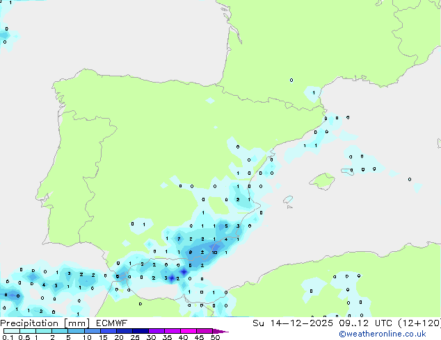
Task: Click the 35–40 mm magenta legend swatch
Action: click(x=172, y=331)
